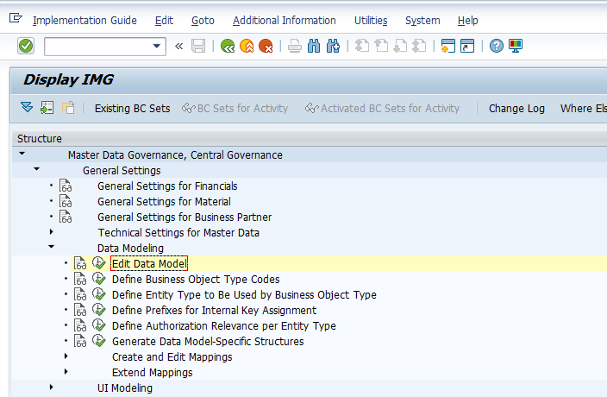Open documentation icon for Define Business Object Type Codes
The image size is (607, 397).
pyautogui.click(x=80, y=279)
